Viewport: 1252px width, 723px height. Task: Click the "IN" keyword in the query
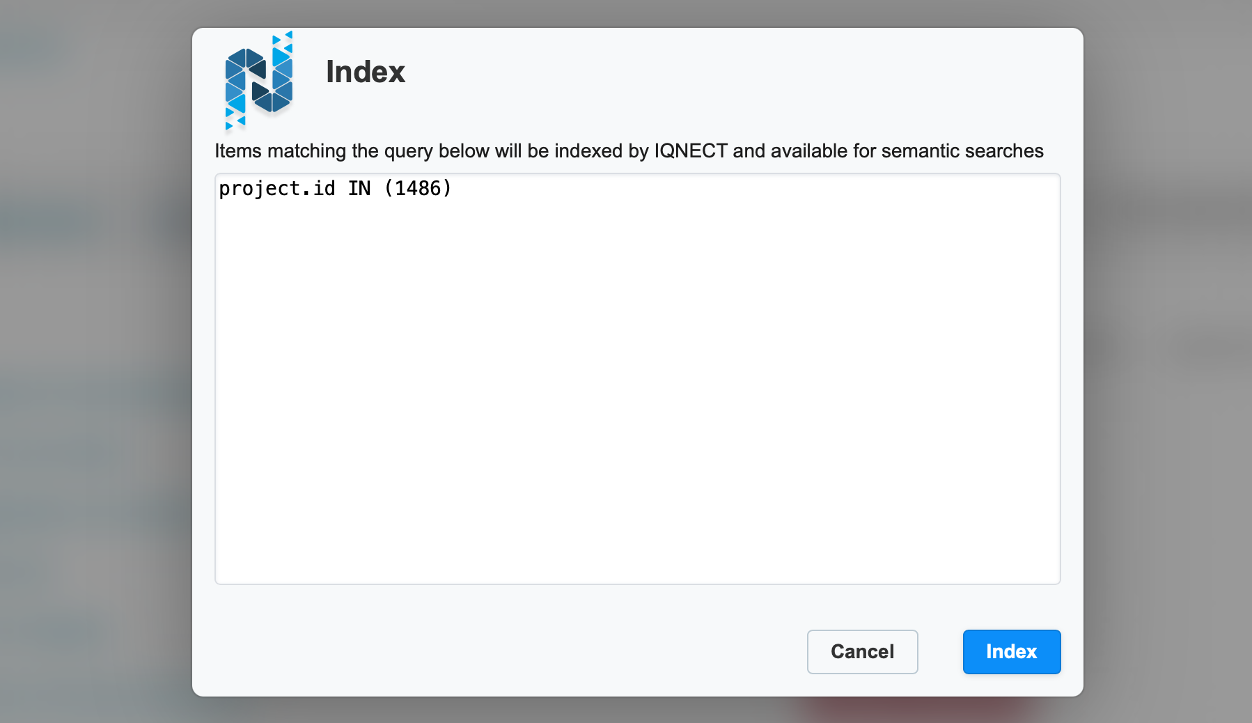point(359,189)
